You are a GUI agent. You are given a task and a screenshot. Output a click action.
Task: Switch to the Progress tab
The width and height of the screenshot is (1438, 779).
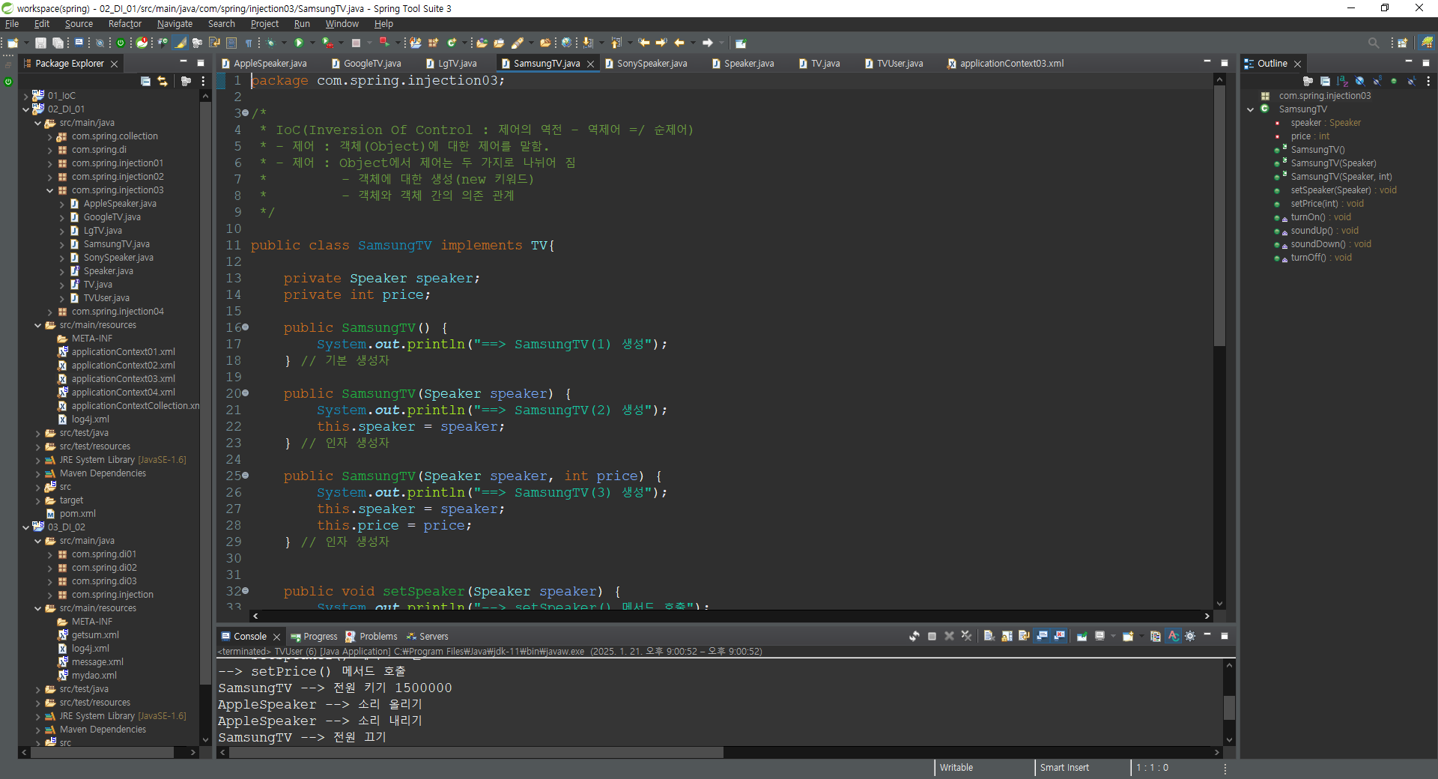click(314, 637)
